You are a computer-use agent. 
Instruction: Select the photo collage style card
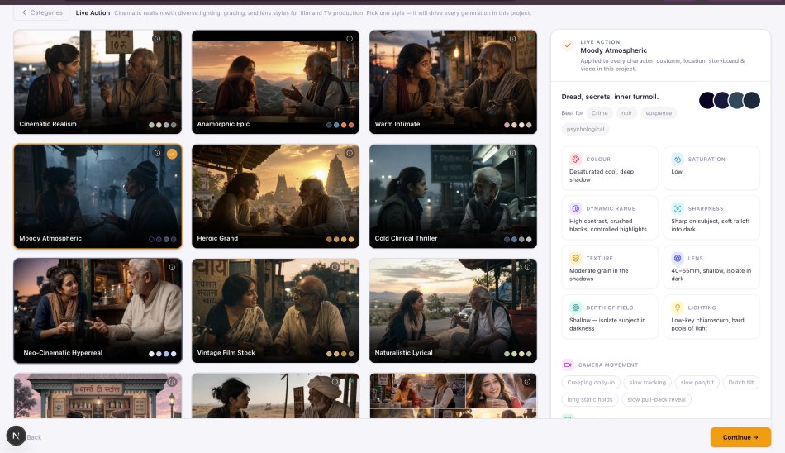(453, 396)
